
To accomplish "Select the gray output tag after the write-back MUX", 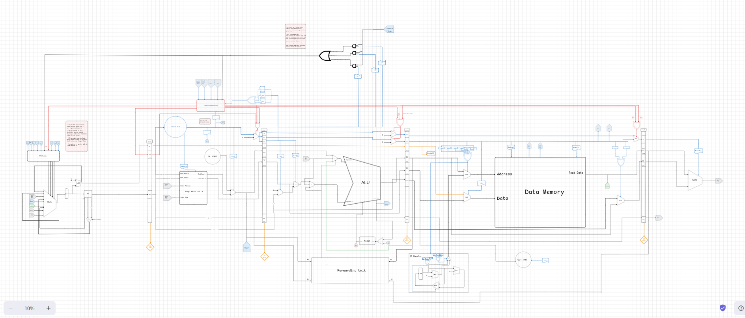I will click(x=719, y=181).
